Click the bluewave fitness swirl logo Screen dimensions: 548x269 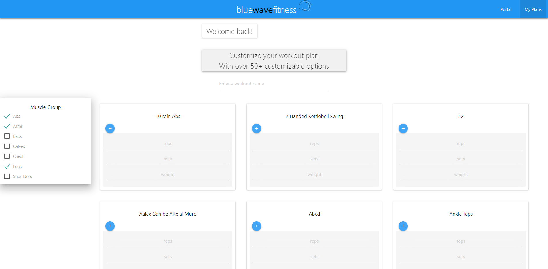click(x=305, y=6)
